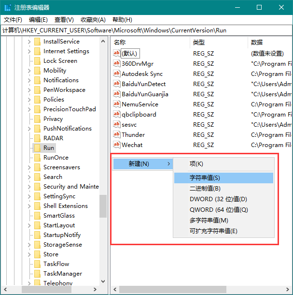Image resolution: width=293 pixels, height=295 pixels.
Task: Click the TaskManager folder icon
Action: tap(37, 274)
